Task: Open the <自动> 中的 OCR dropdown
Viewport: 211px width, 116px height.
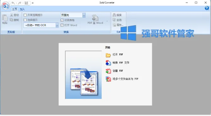Action: (57, 25)
